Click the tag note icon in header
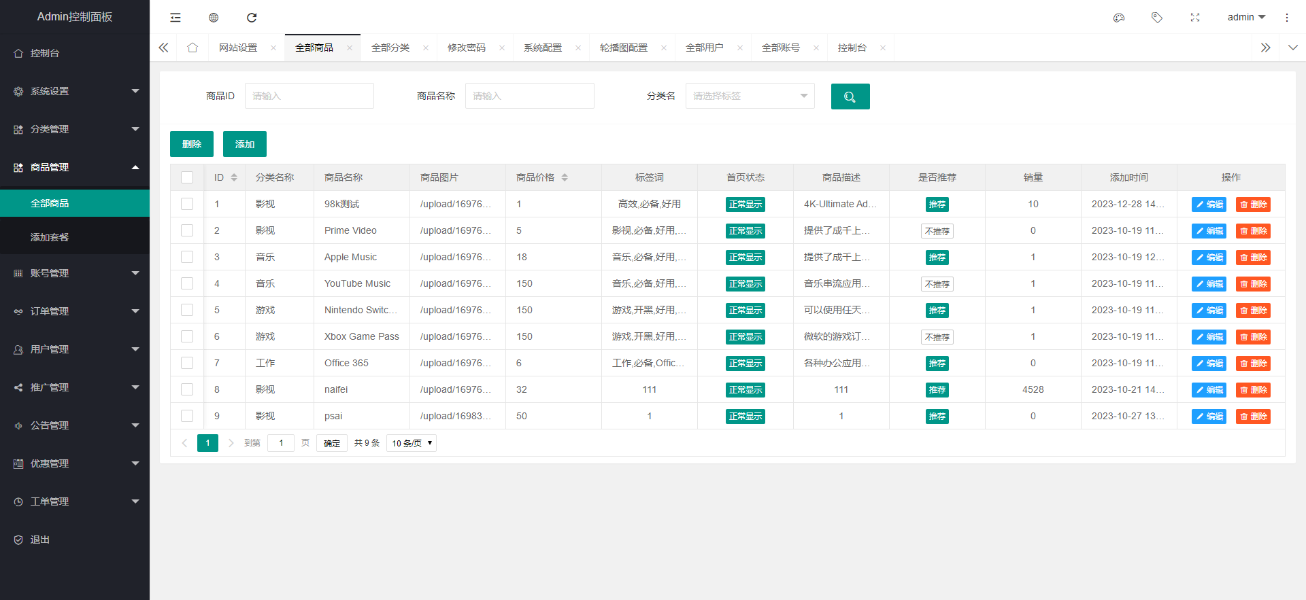1306x600 pixels. (x=1157, y=18)
